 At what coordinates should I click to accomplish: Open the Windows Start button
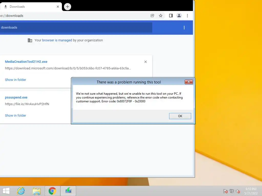pyautogui.click(x=6, y=191)
